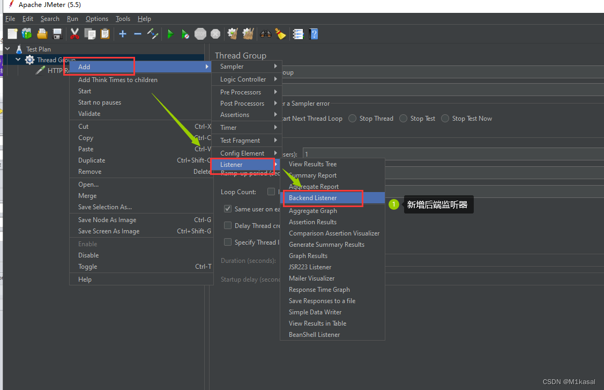Click Add Think Times to children
604x390 pixels.
141,80
